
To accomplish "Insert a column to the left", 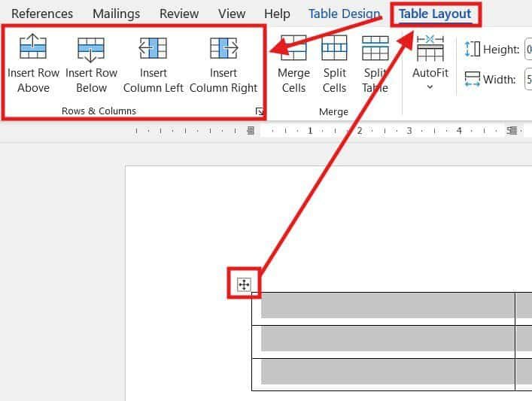I will point(153,64).
